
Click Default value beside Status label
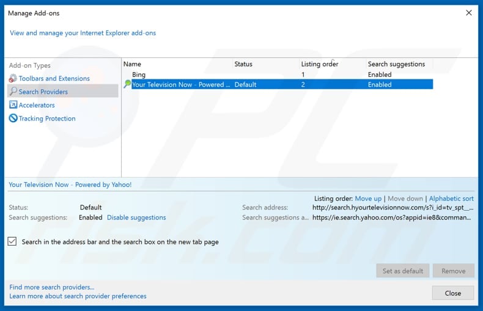click(90, 207)
